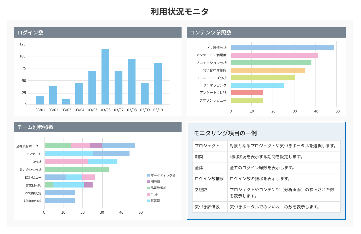
Task: Select the 03/03 login count bar
Action: pyautogui.click(x=66, y=102)
